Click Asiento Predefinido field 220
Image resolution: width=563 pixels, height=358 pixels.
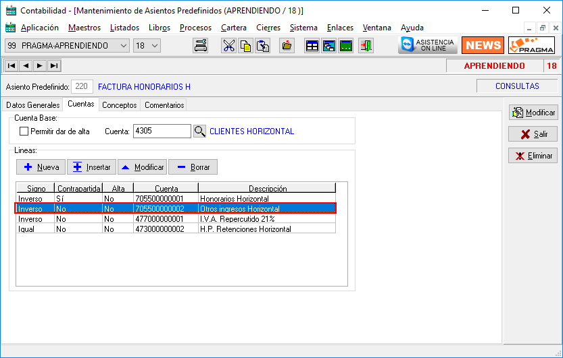82,86
